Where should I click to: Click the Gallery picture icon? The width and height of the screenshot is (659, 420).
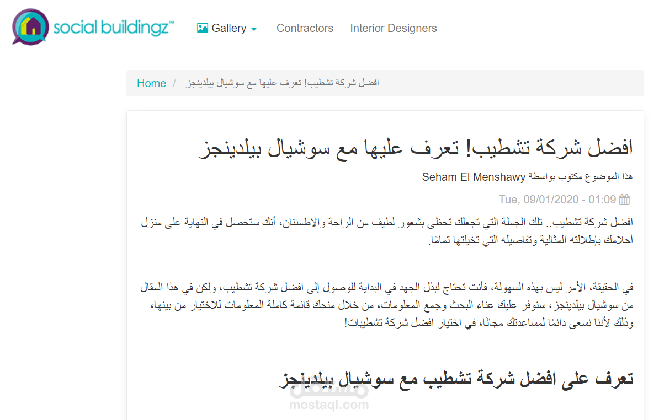(203, 28)
